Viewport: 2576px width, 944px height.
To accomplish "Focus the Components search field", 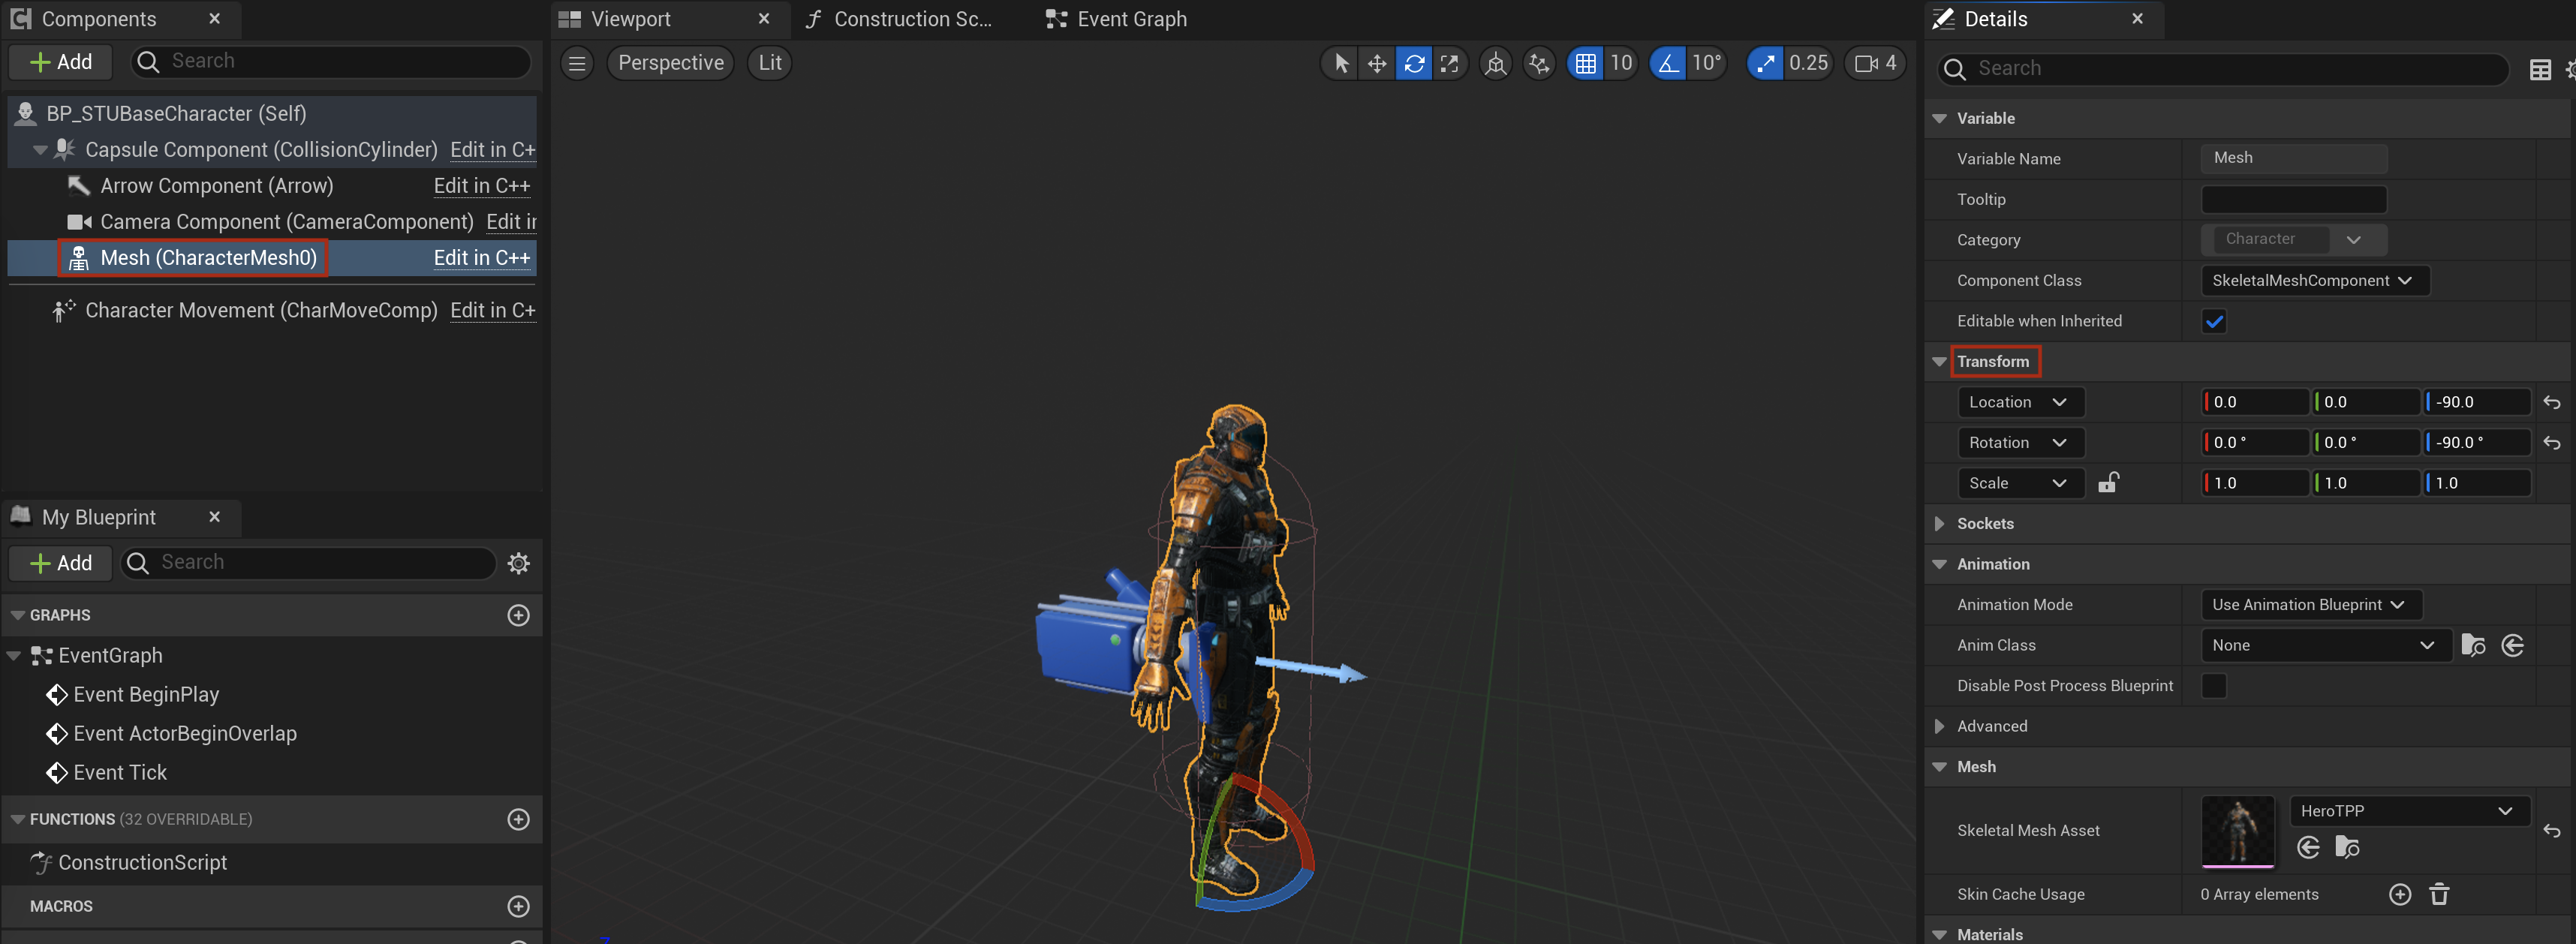I will coord(330,62).
